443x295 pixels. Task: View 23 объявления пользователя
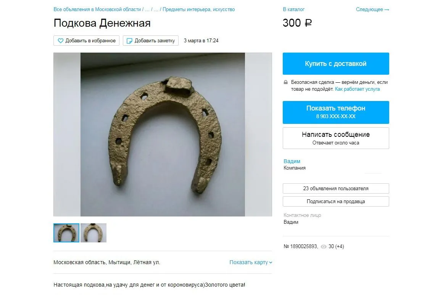coord(336,188)
